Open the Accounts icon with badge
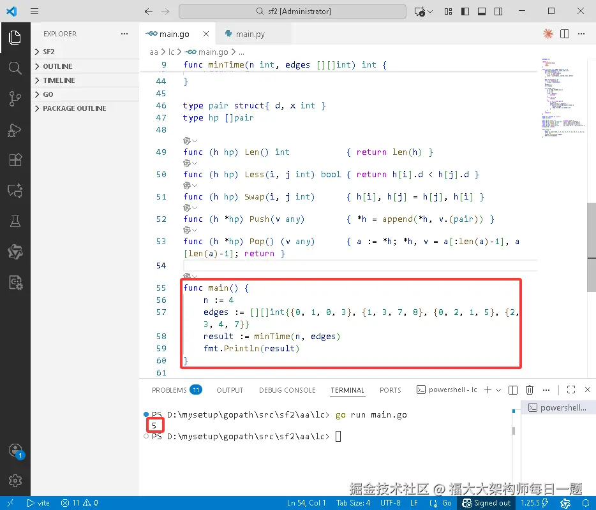This screenshot has height=510, width=596. (x=15, y=451)
